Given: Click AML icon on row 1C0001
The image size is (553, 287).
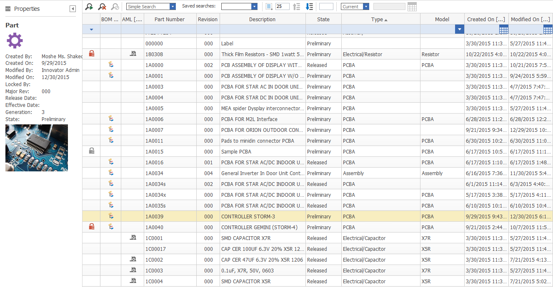Looking at the screenshot, I should (133, 238).
